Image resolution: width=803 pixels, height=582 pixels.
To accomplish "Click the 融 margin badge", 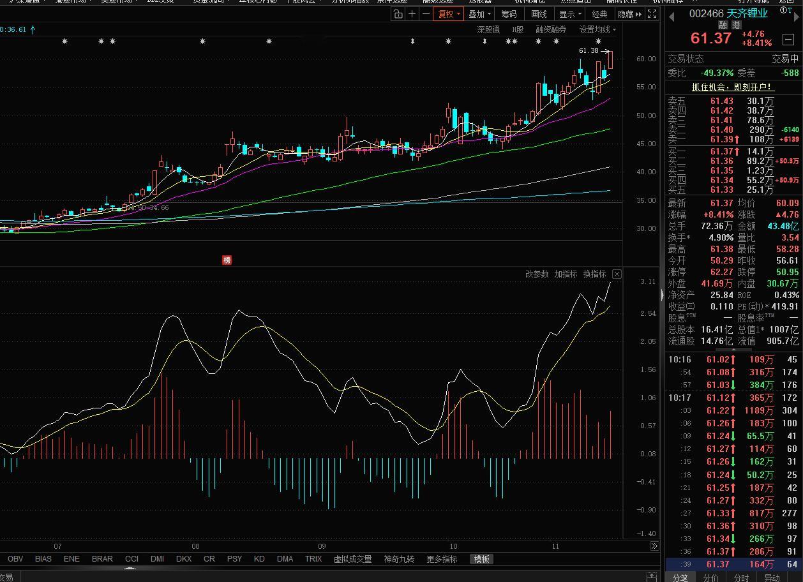I will coord(723,25).
